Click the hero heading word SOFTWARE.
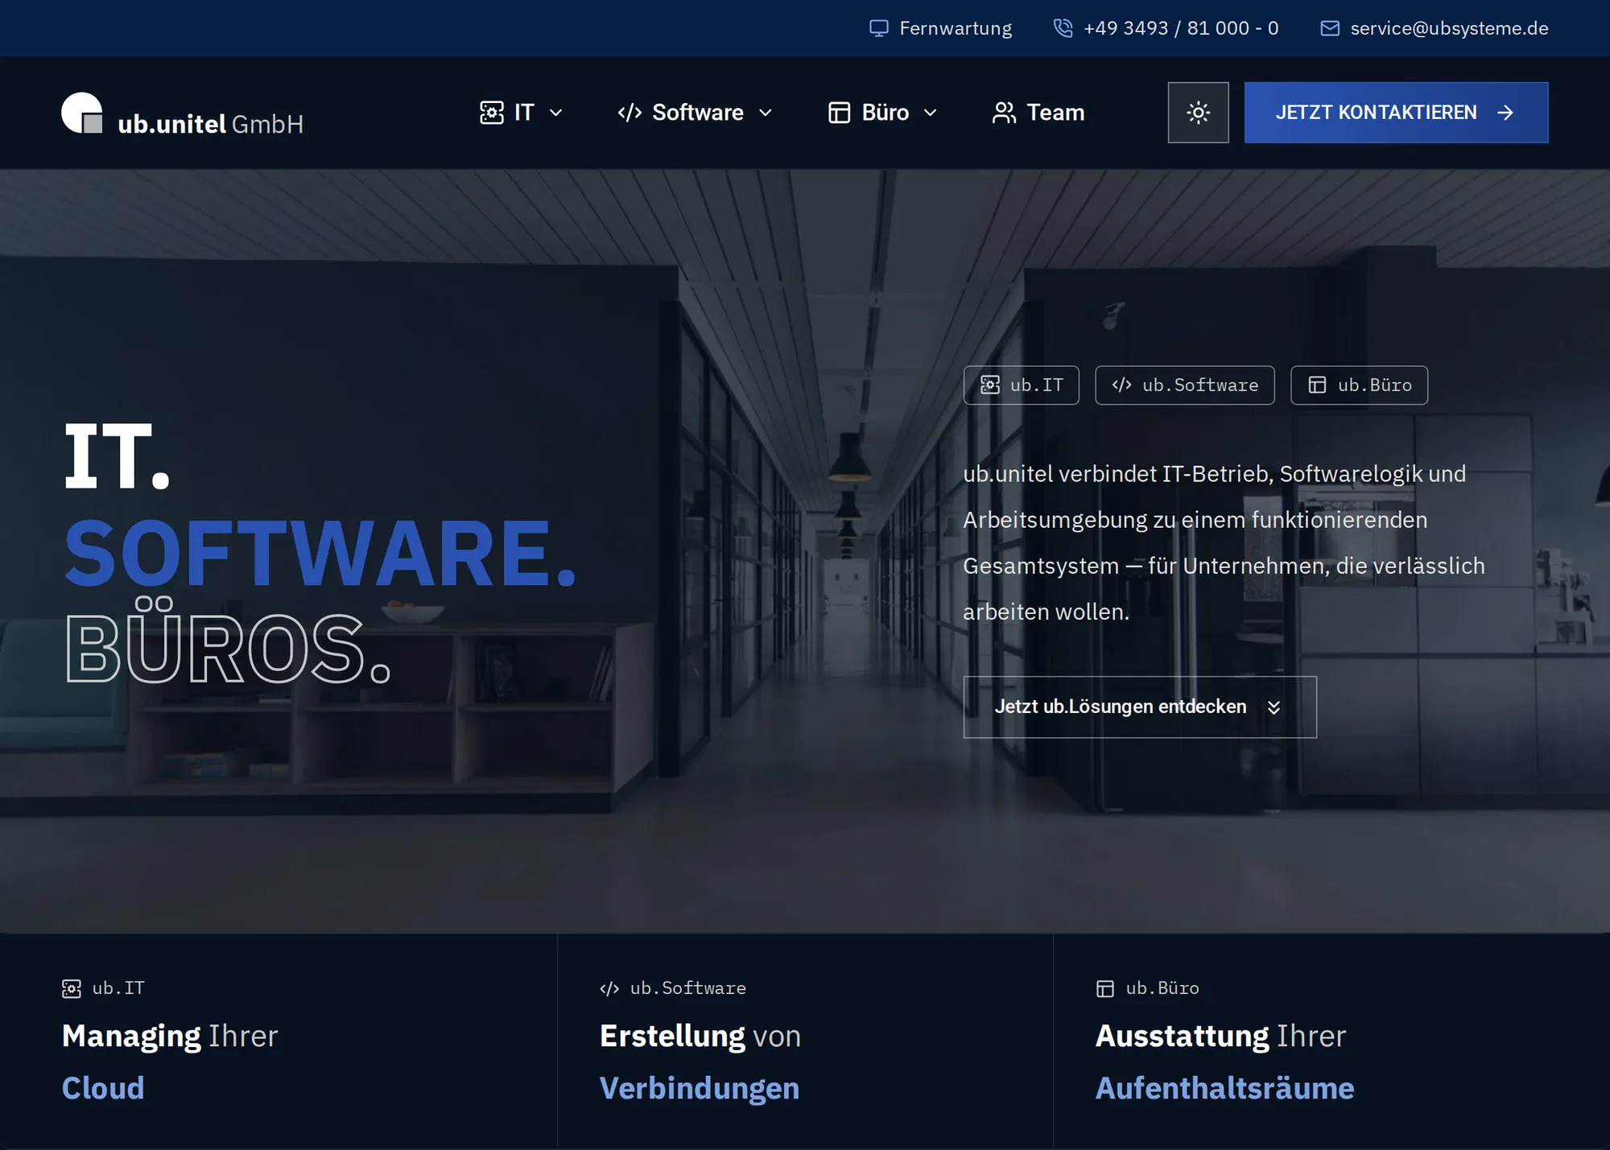 [320, 552]
